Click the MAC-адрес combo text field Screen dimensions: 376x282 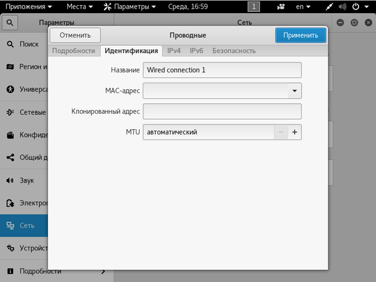pos(215,91)
